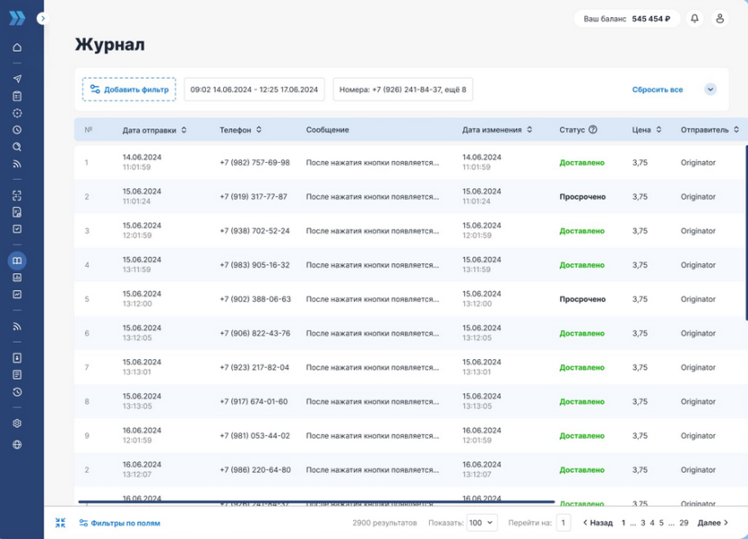Screen dimensions: 748x539
Task: Click message text in the +7 (981) 053-44-02 row
Action: 372,436
